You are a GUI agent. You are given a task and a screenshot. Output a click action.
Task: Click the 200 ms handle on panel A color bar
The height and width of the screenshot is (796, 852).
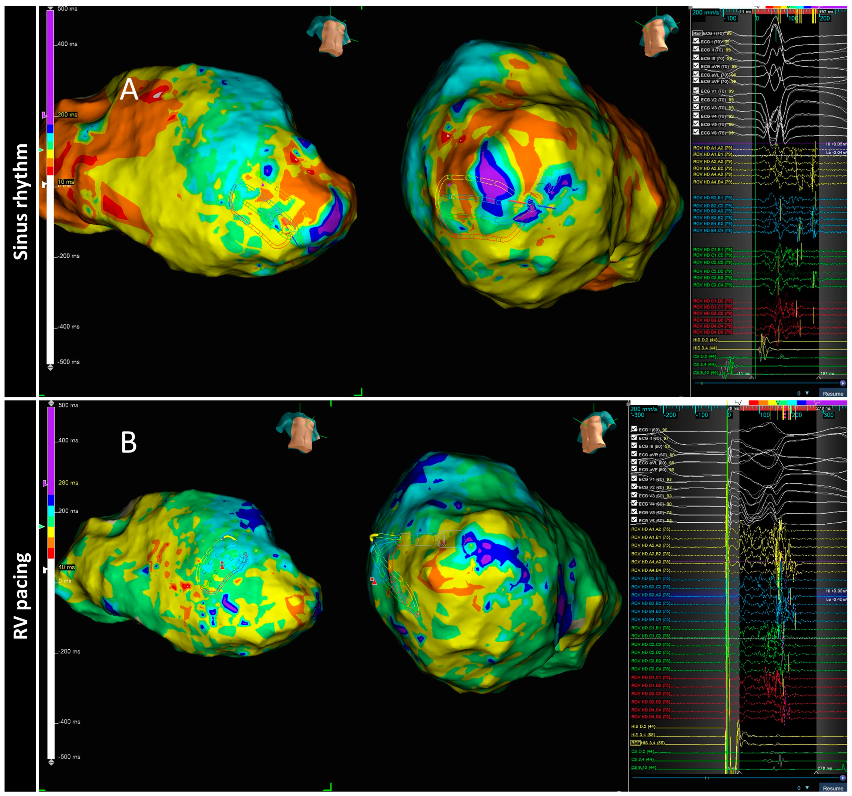tap(44, 115)
